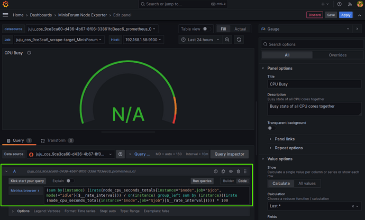The image size is (365, 220).
Task: Select the All options tab
Action: [x=287, y=55]
